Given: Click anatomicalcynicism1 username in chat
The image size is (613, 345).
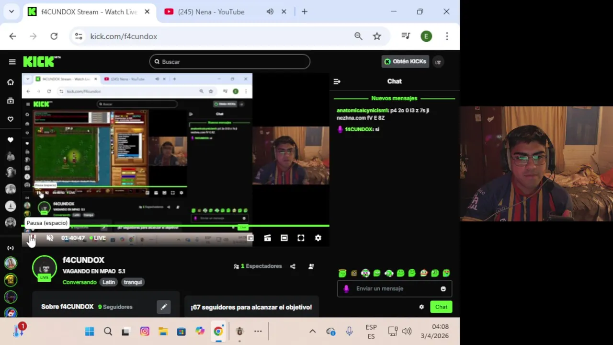Looking at the screenshot, I should 362,110.
